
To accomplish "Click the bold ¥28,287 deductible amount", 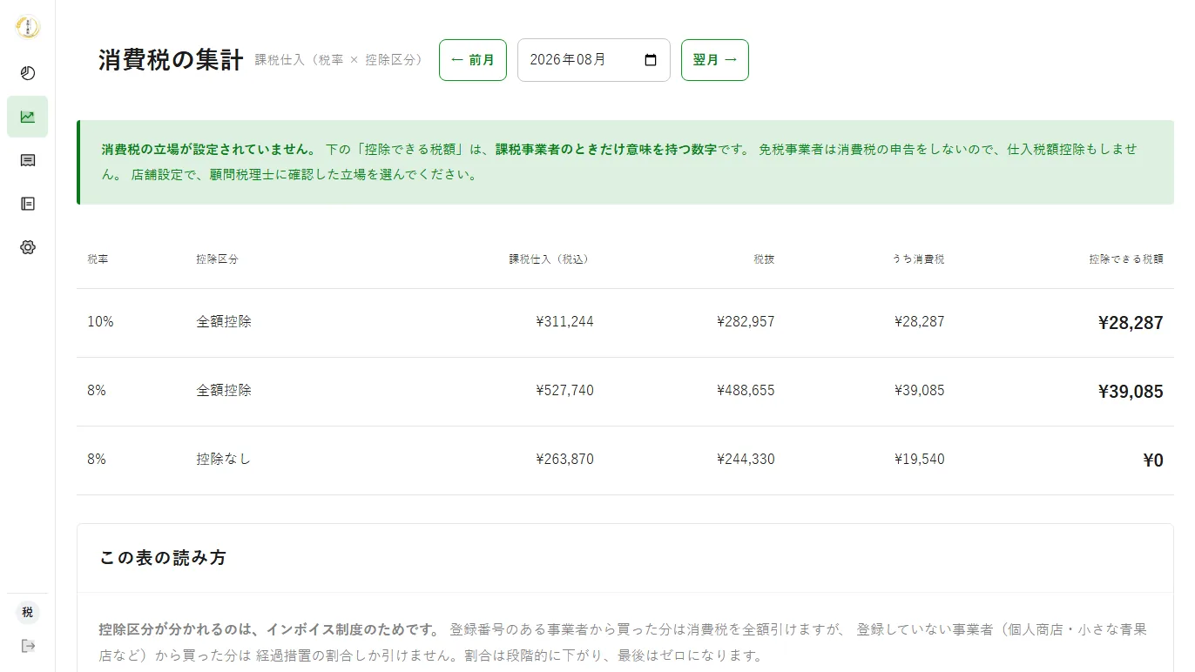I will pyautogui.click(x=1131, y=323).
